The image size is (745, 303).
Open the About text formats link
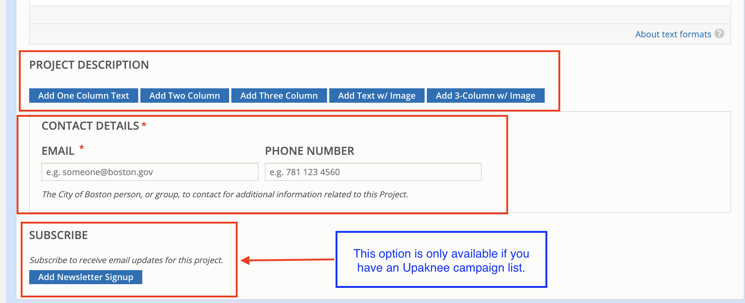[673, 34]
